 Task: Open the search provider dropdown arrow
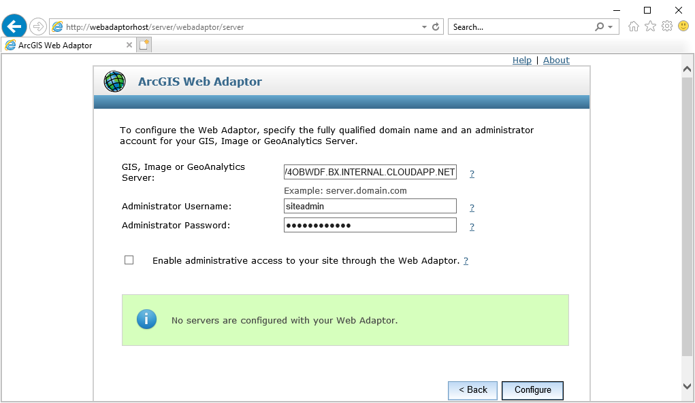point(611,27)
